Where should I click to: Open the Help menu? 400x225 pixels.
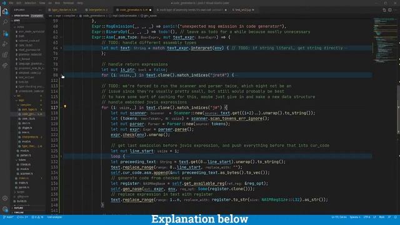tap(80, 3)
